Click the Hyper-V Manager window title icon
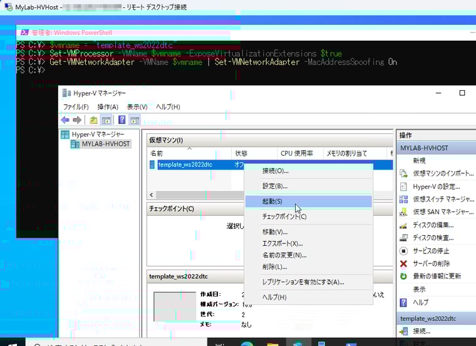Screen dimensions: 476x346 tap(66, 93)
